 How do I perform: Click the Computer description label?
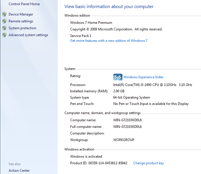[87, 133]
